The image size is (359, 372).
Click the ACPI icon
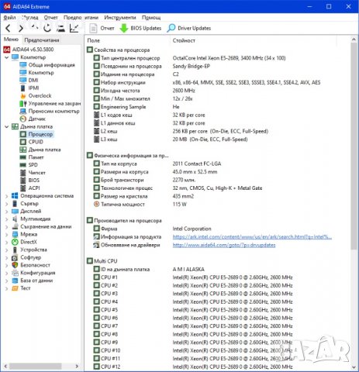pos(23,188)
